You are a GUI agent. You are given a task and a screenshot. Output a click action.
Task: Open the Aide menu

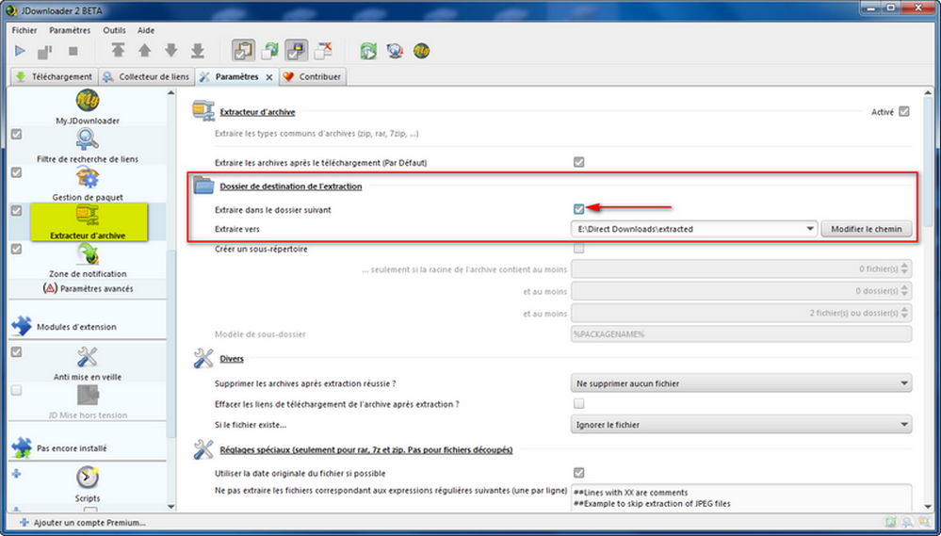[x=146, y=30]
